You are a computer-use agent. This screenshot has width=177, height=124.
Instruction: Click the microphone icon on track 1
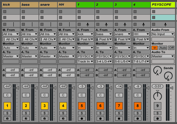88,24
